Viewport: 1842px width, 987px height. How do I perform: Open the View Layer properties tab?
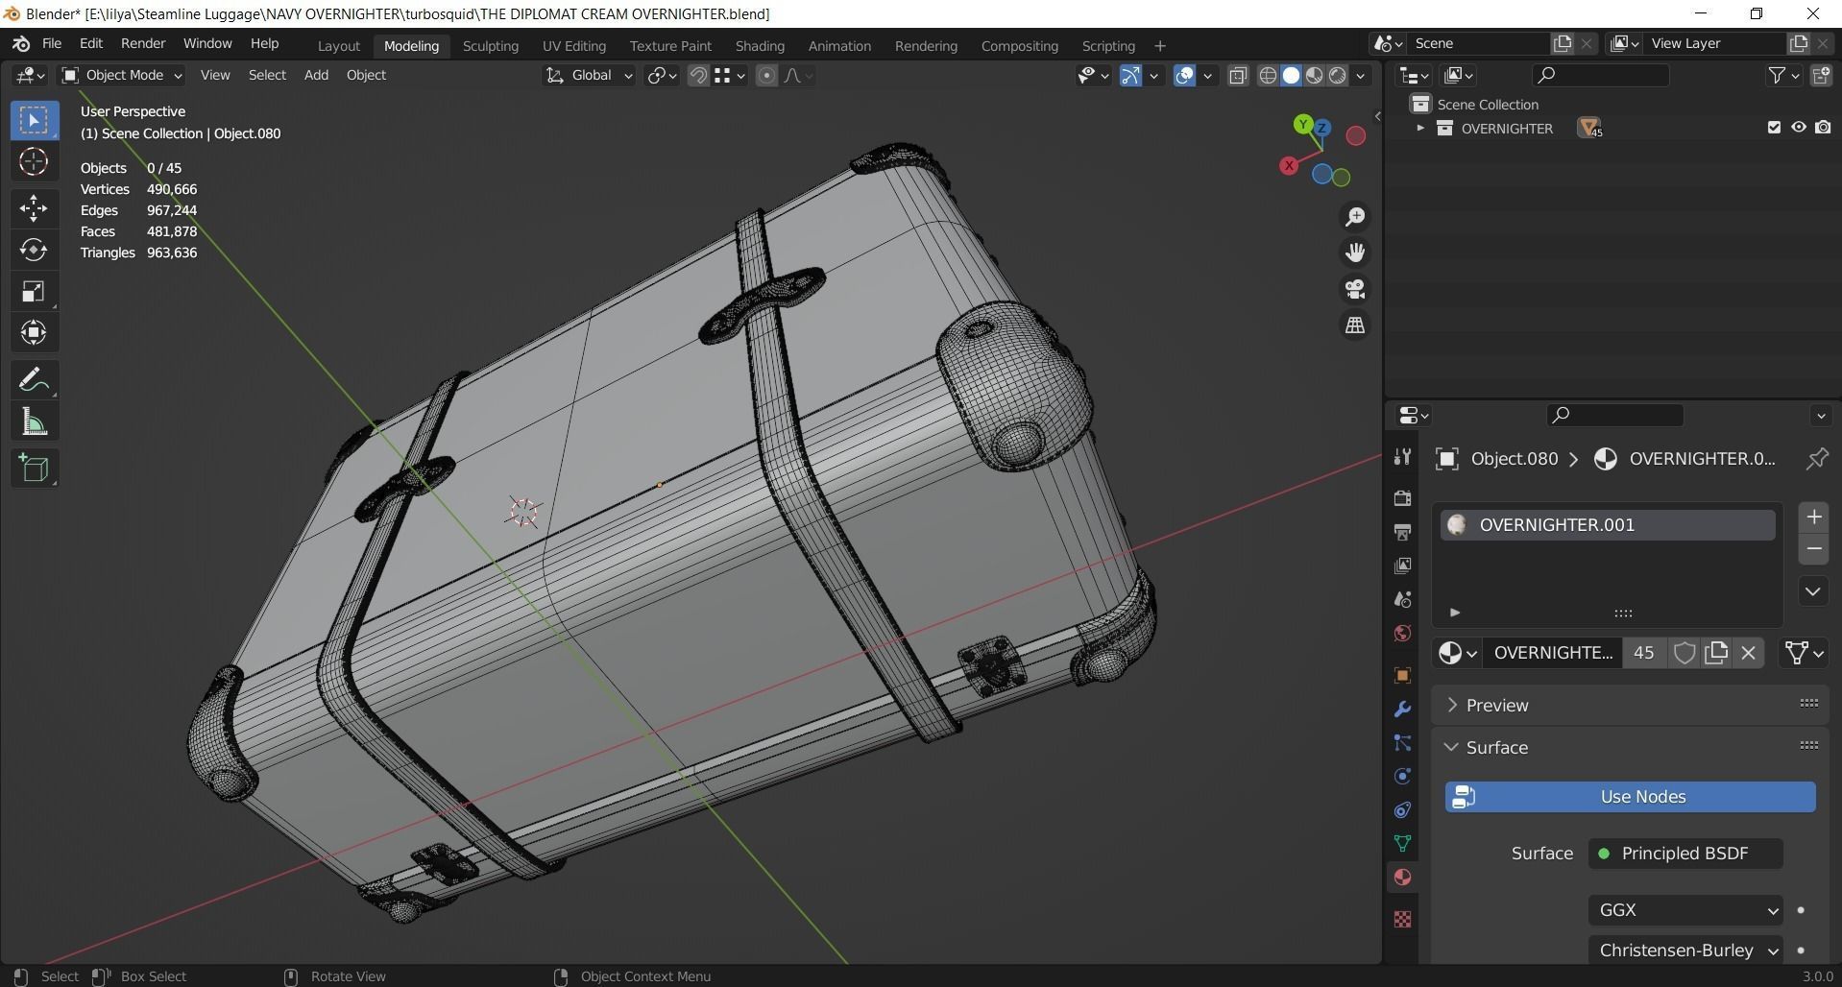point(1402,566)
